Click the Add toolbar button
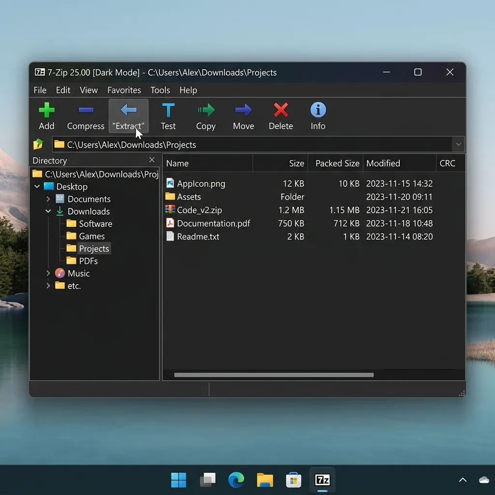Image resolution: width=495 pixels, height=495 pixels. coord(46,116)
